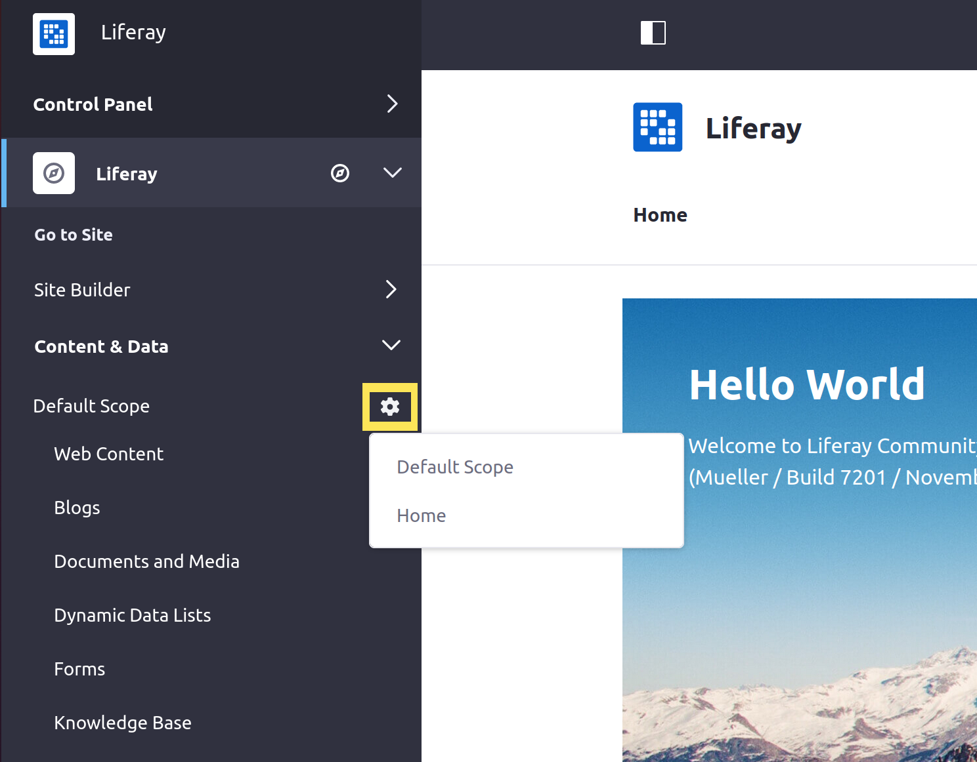The image size is (977, 762).
Task: Open Documents and Media
Action: [147, 561]
